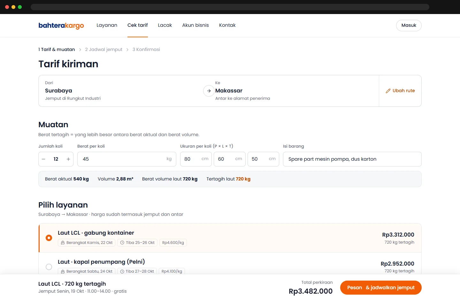Image resolution: width=460 pixels, height=301 pixels.
Task: Click the length field showing 80 cm
Action: tap(196, 159)
